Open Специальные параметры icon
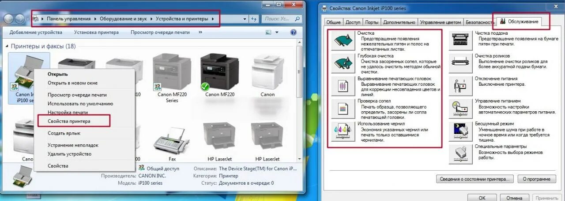 [x=461, y=154]
